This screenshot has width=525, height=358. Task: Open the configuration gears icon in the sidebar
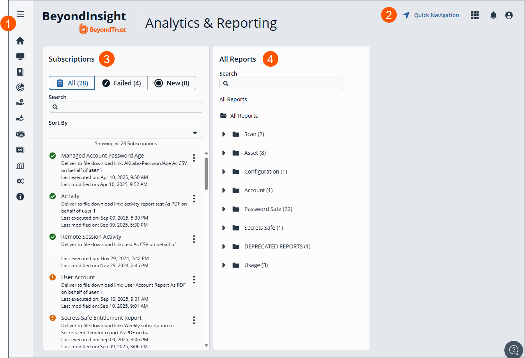(20, 181)
